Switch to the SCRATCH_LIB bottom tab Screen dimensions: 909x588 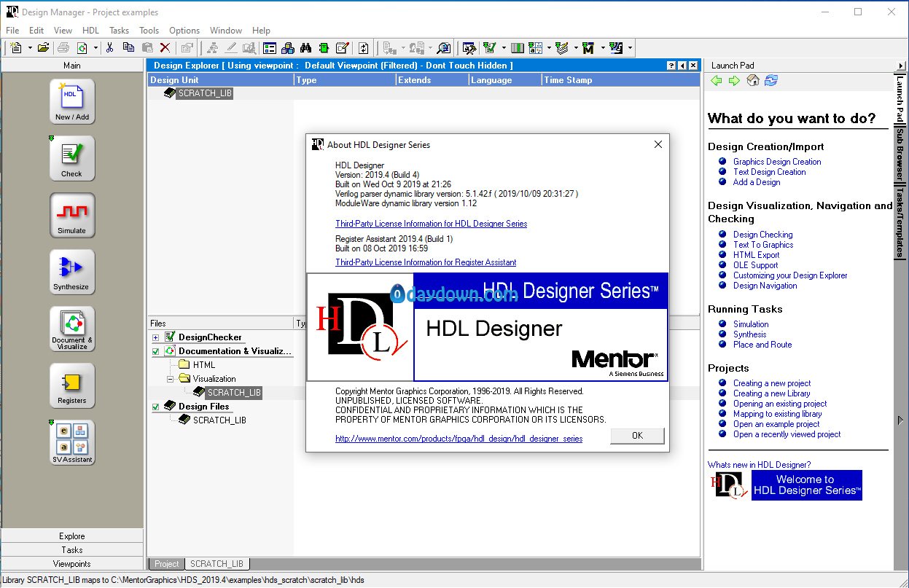tap(216, 564)
